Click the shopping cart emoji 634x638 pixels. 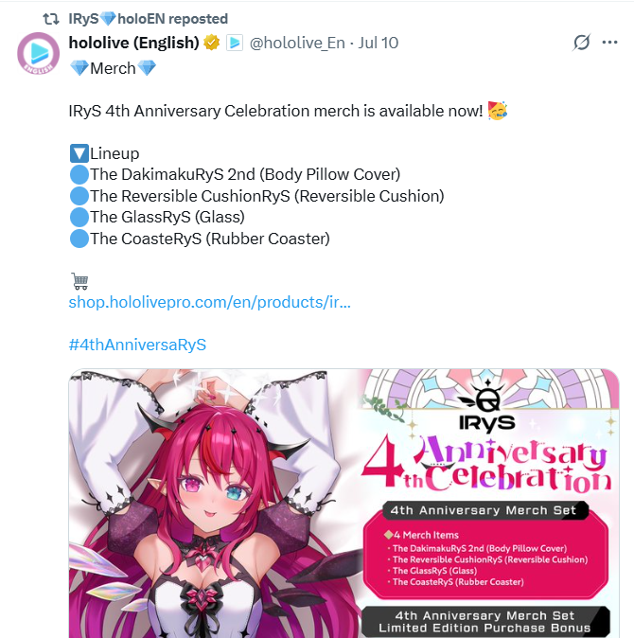[x=79, y=281]
